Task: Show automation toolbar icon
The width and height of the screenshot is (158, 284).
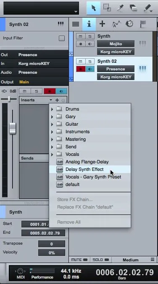Action: 116,24
